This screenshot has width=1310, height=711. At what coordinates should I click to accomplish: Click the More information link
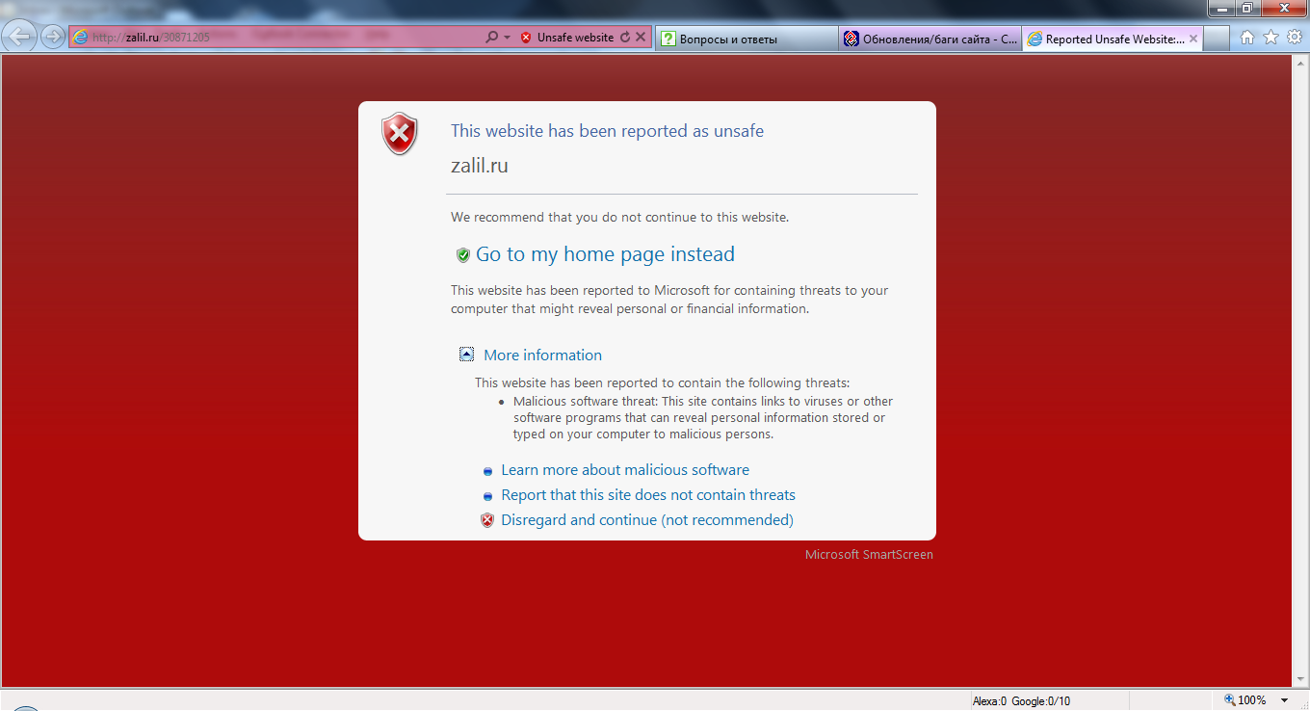pos(542,355)
